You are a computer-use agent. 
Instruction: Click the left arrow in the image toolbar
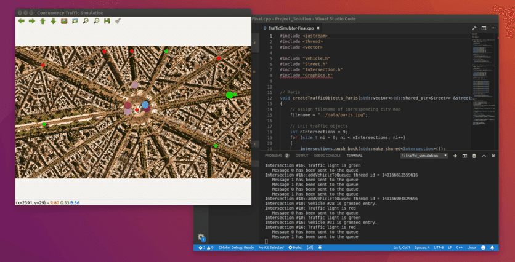(22, 21)
